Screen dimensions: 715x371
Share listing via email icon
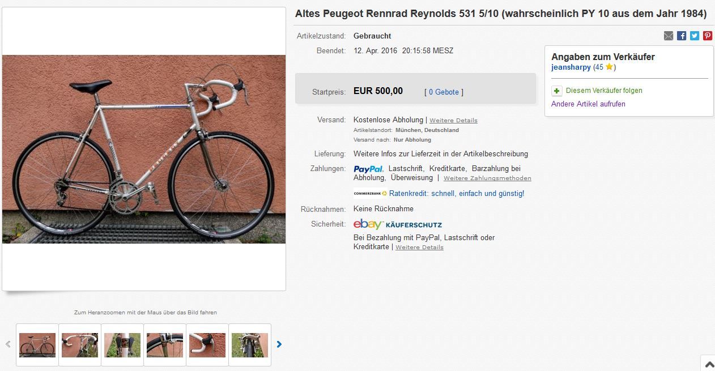click(x=669, y=36)
